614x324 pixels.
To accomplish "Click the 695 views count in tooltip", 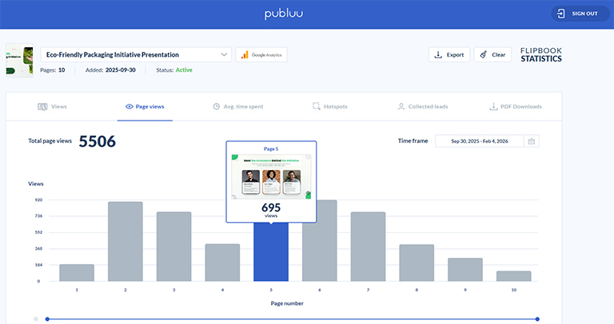I will [271, 207].
